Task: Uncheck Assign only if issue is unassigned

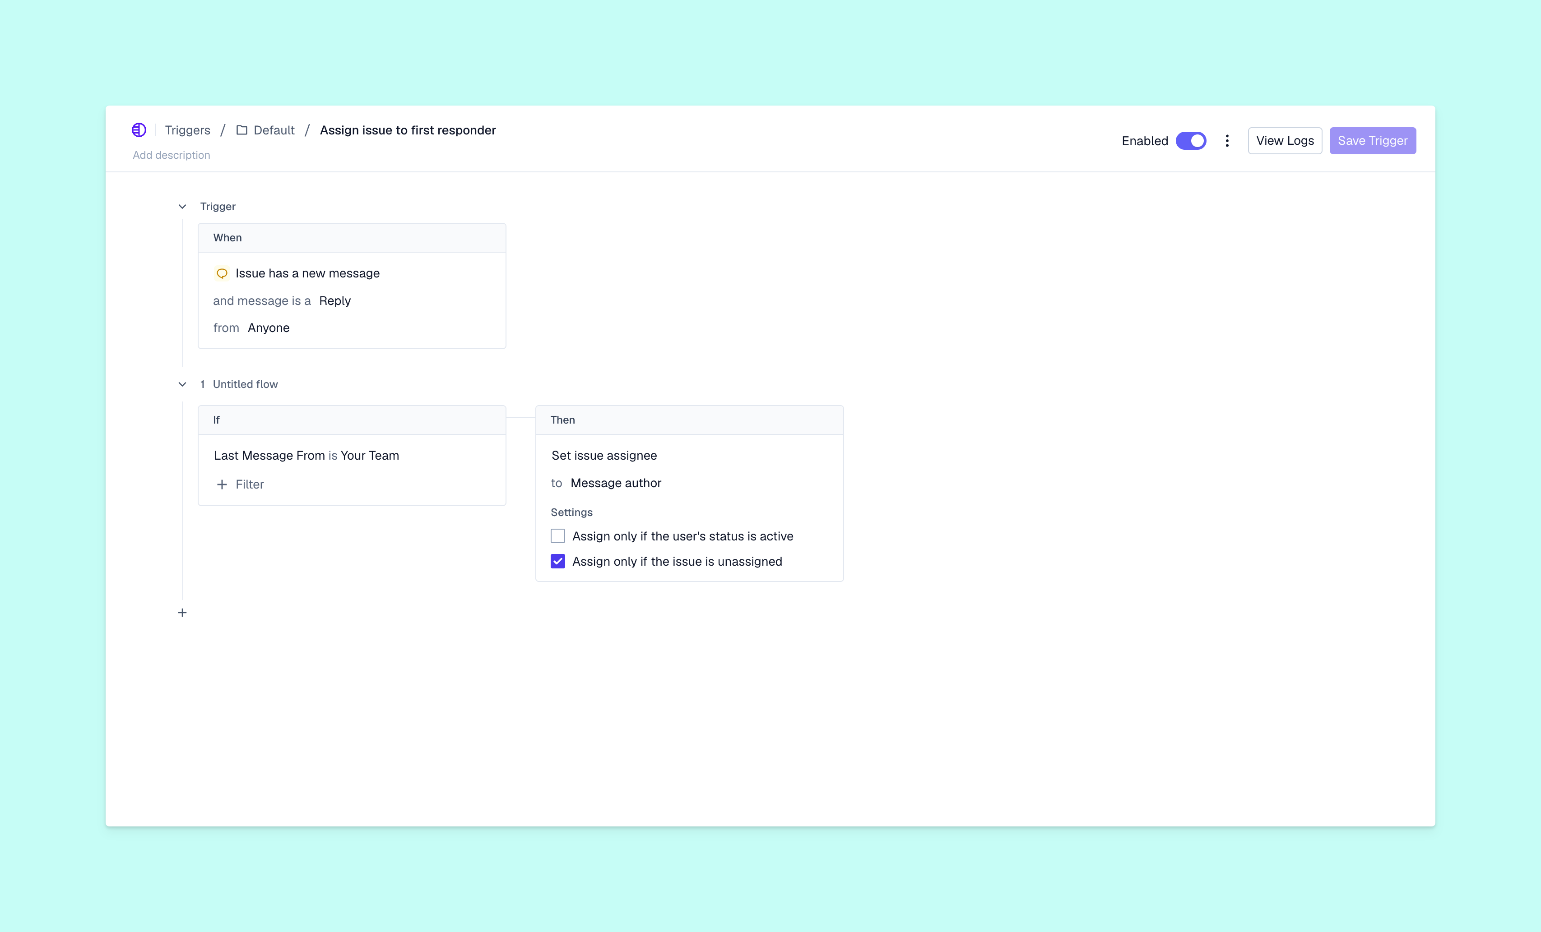Action: [558, 561]
